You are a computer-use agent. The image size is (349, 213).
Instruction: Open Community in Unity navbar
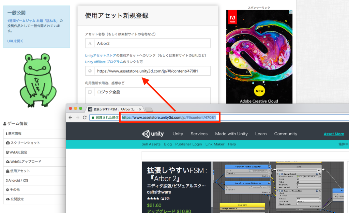click(x=286, y=134)
